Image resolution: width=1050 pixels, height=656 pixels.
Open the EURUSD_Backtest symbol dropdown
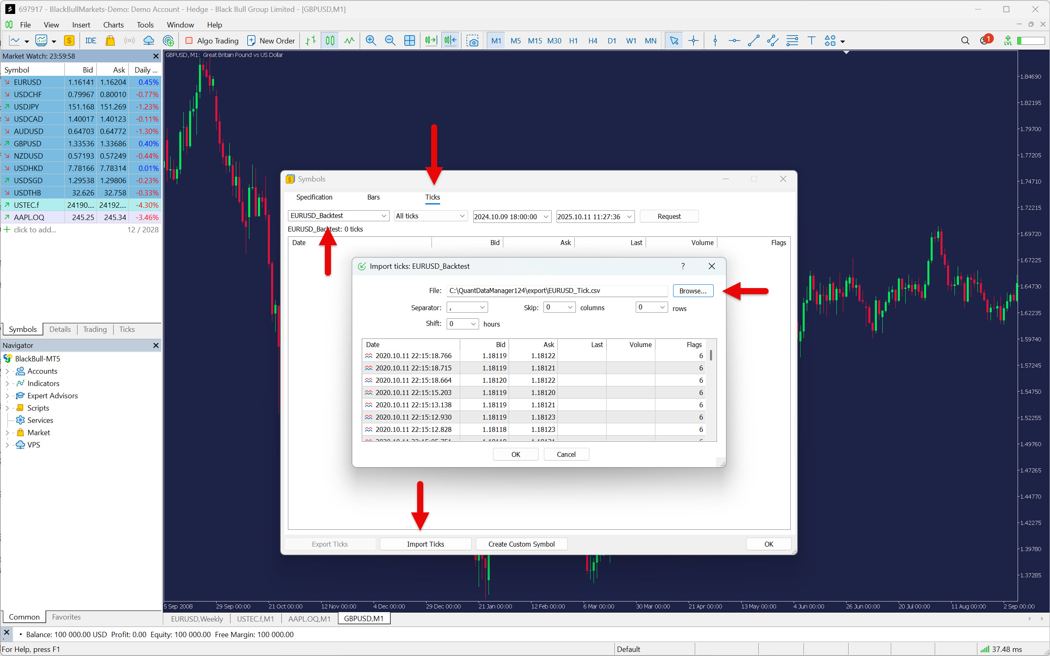pos(338,216)
